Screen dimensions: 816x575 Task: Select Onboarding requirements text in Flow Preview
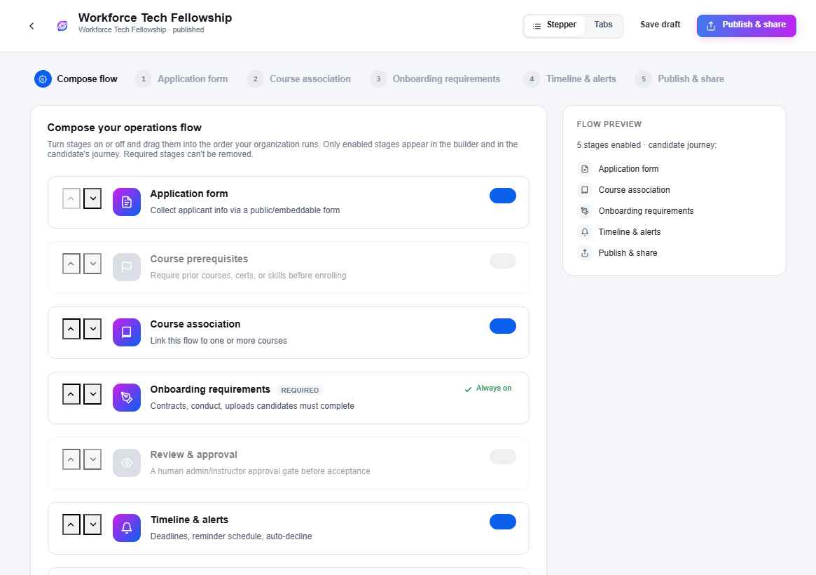point(646,211)
